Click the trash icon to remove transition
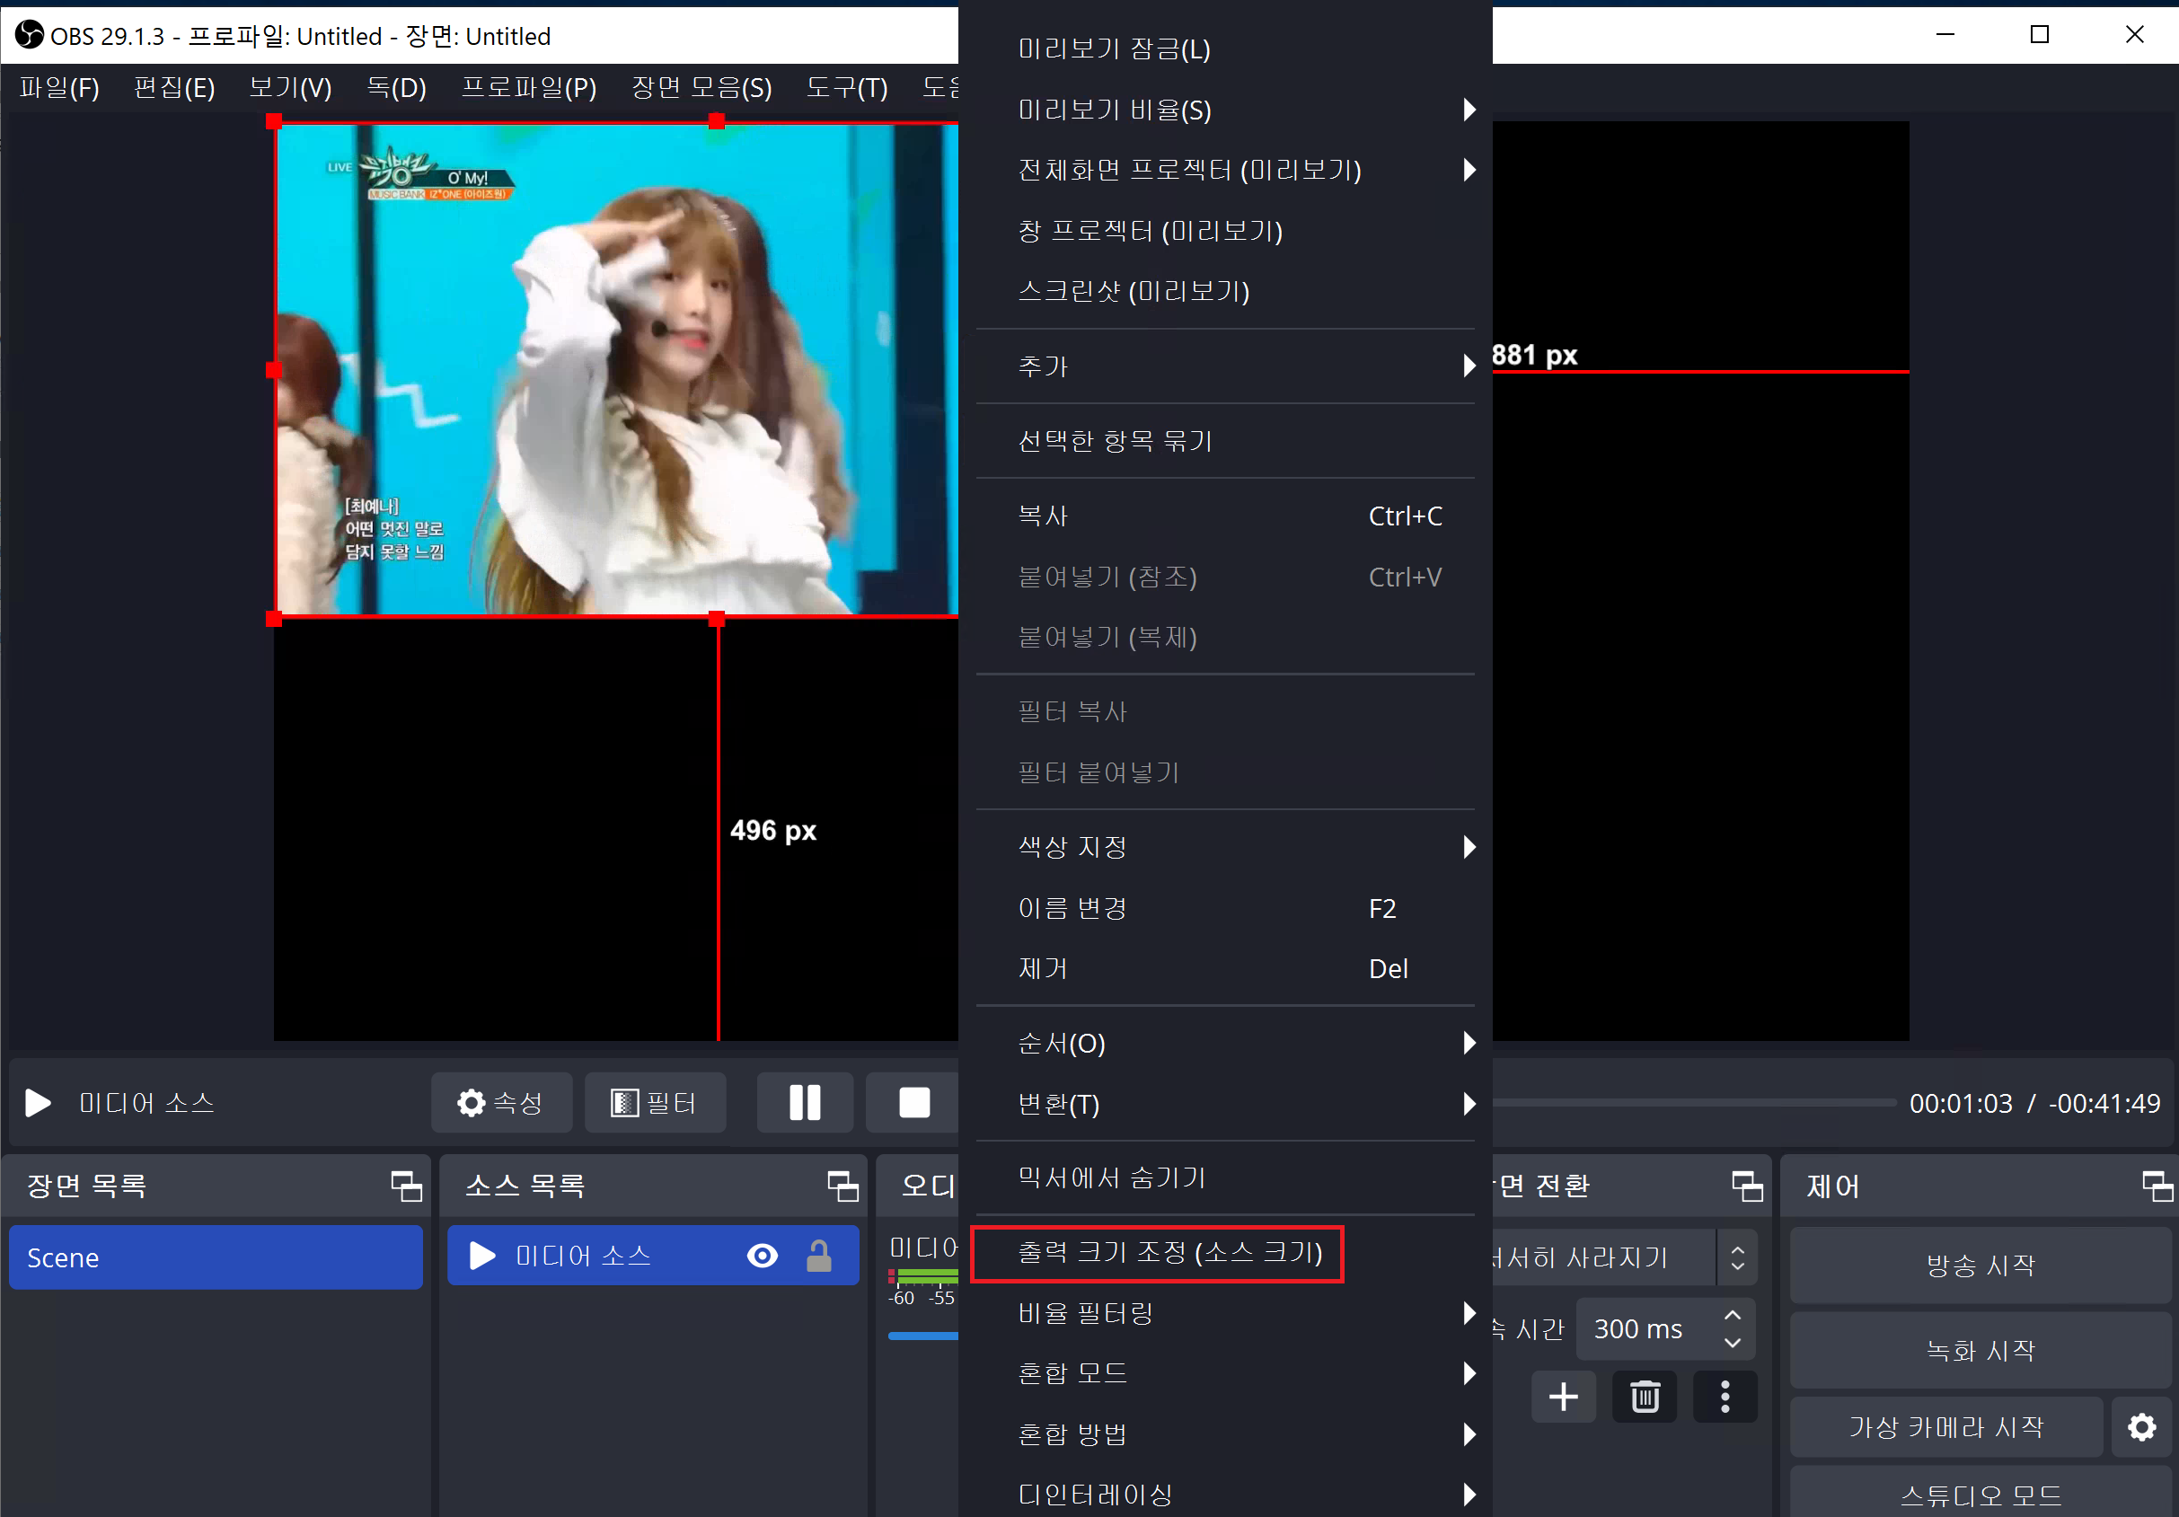The image size is (2179, 1517). click(1644, 1397)
